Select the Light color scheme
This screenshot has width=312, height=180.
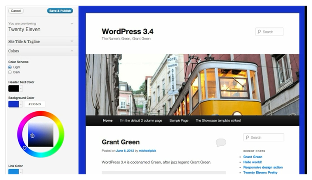10,67
